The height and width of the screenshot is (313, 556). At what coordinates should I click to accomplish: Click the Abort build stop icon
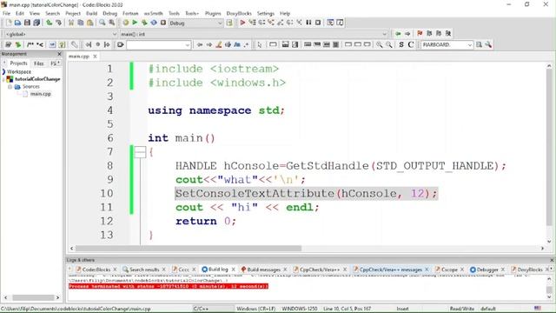click(163, 23)
